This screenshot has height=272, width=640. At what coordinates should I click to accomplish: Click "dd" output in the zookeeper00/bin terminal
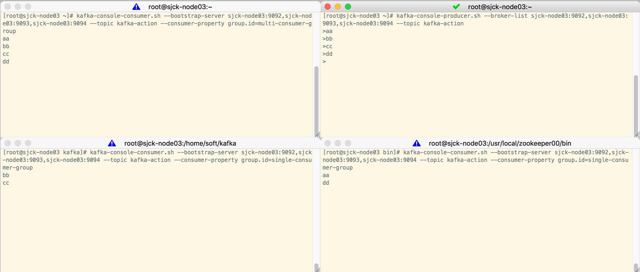(326, 183)
